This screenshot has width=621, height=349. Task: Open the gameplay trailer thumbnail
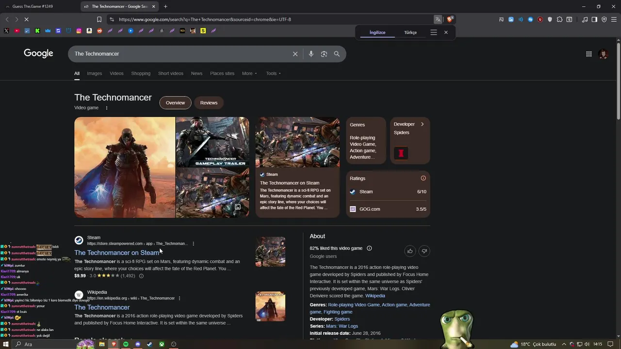[x=212, y=142]
